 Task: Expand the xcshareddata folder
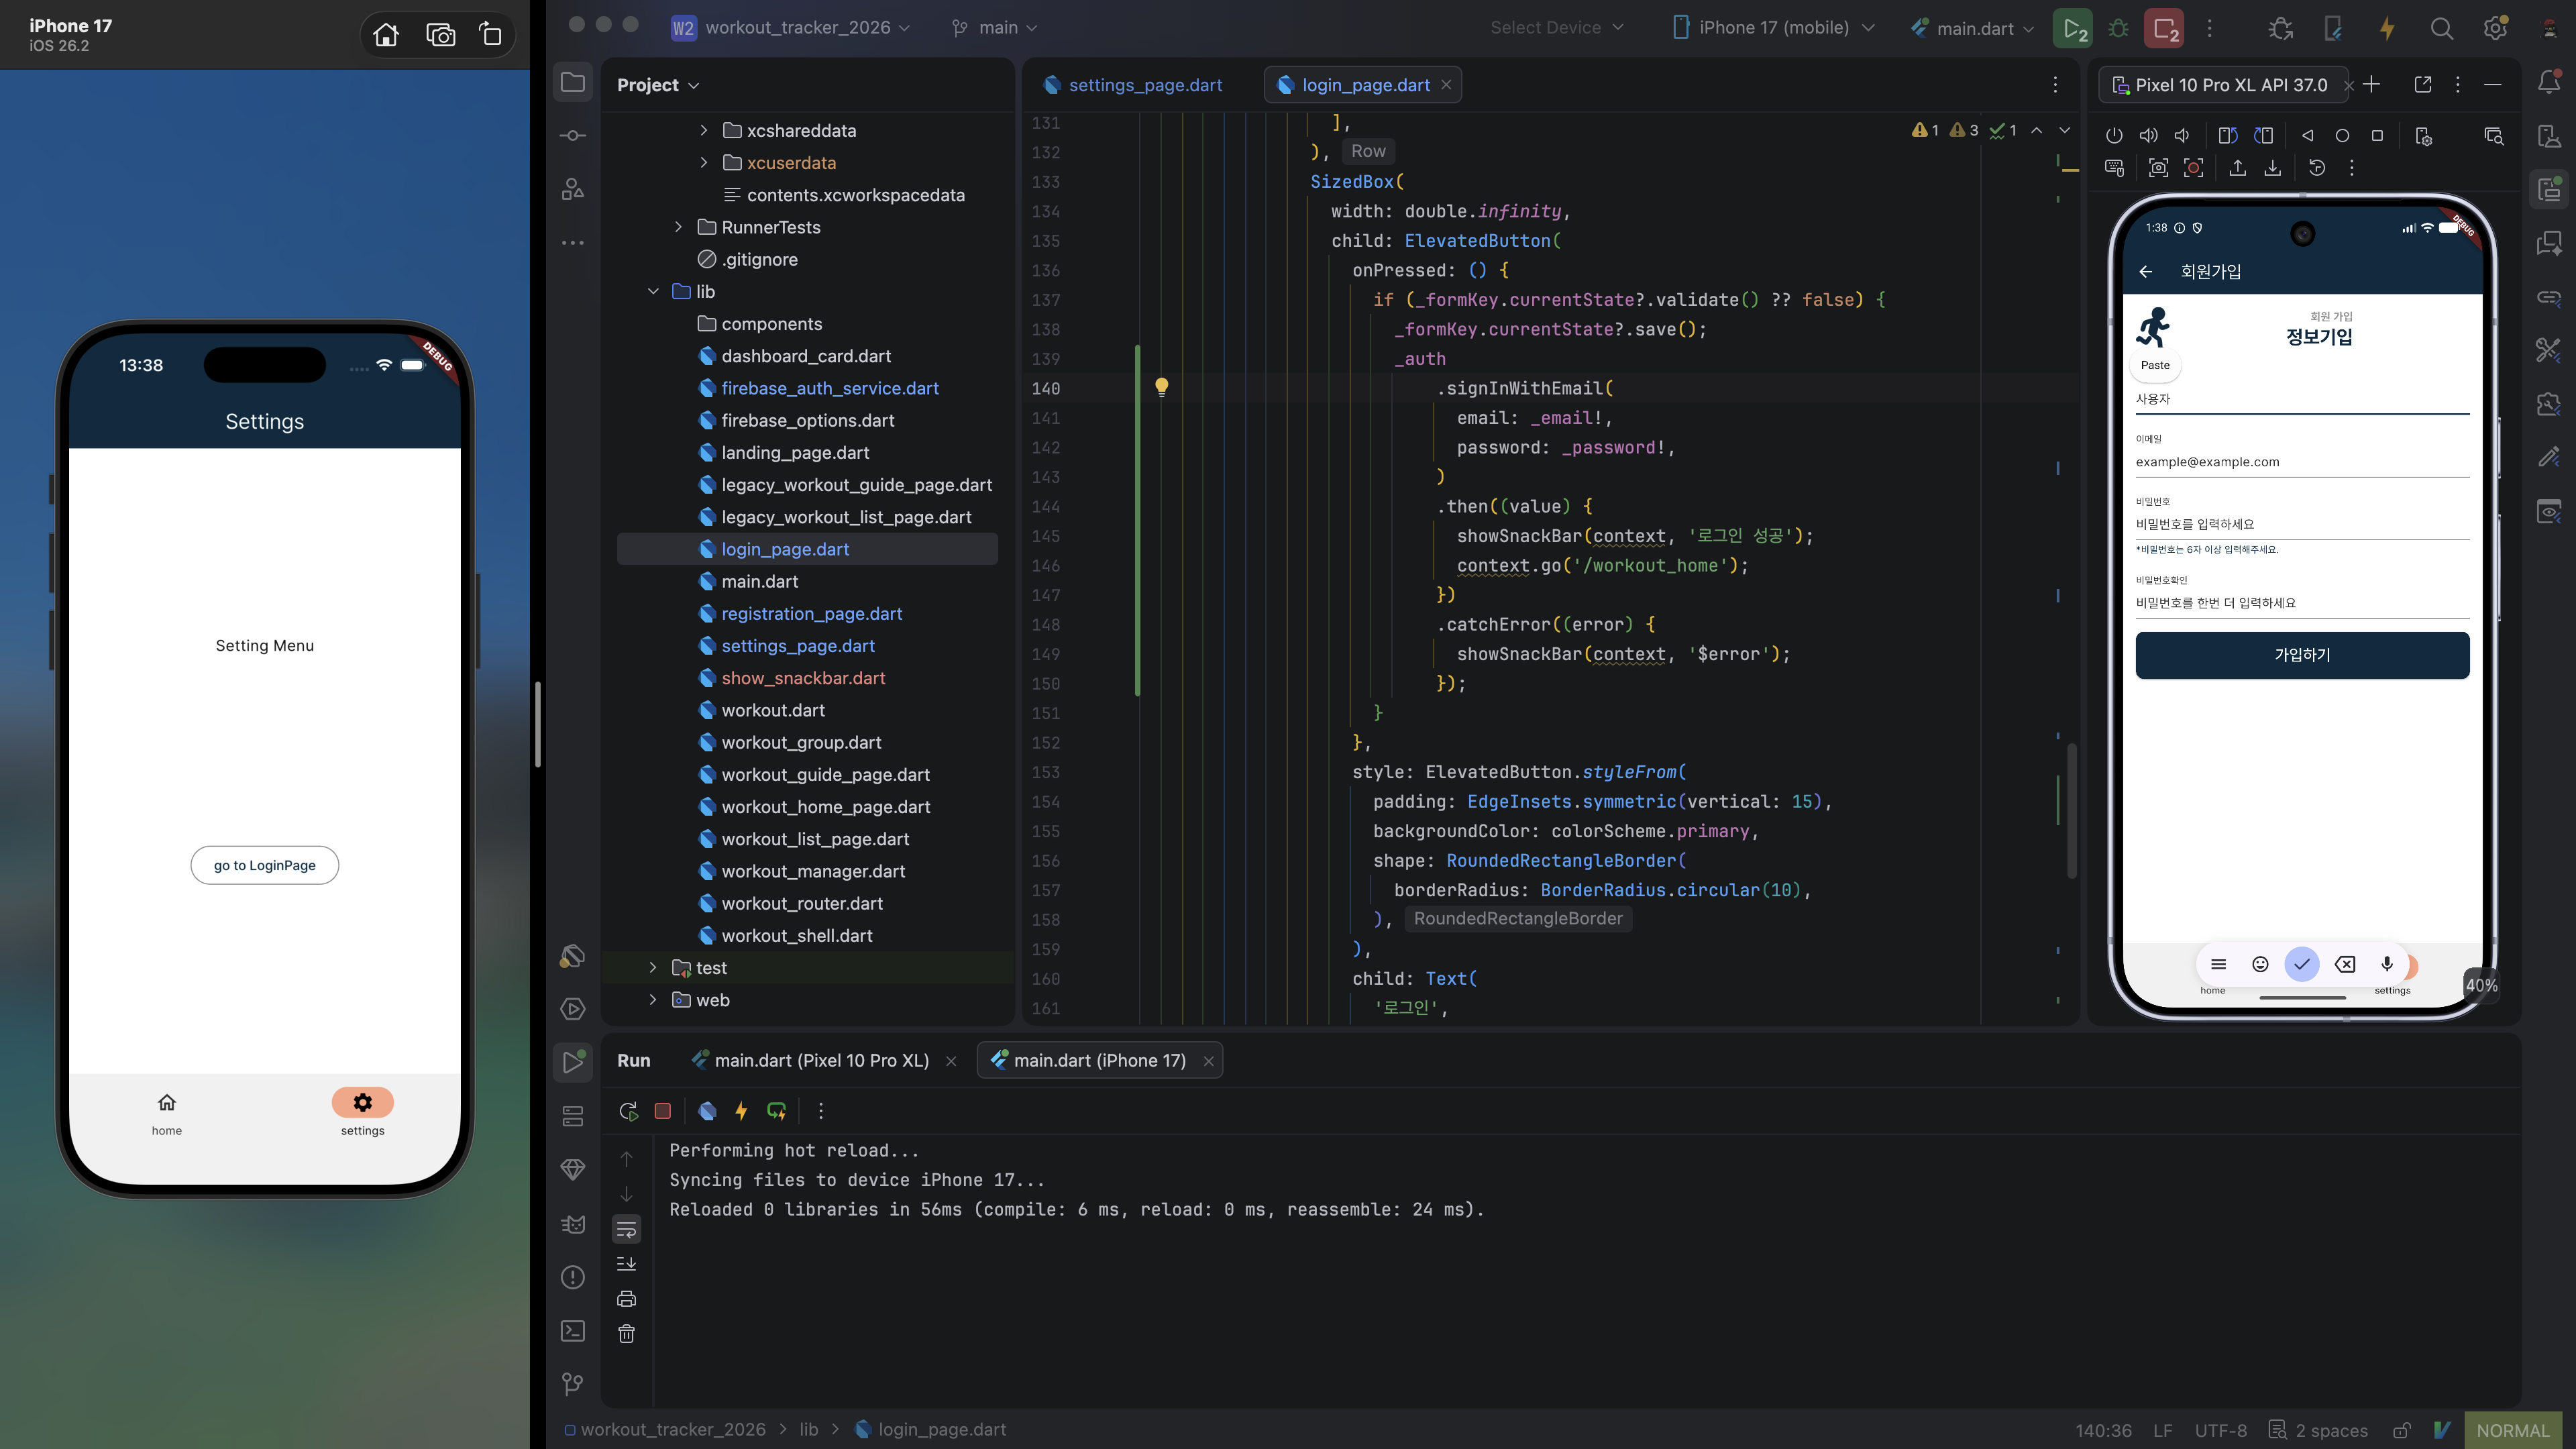704,130
